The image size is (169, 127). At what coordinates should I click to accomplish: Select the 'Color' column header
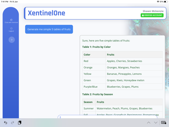click(94, 55)
